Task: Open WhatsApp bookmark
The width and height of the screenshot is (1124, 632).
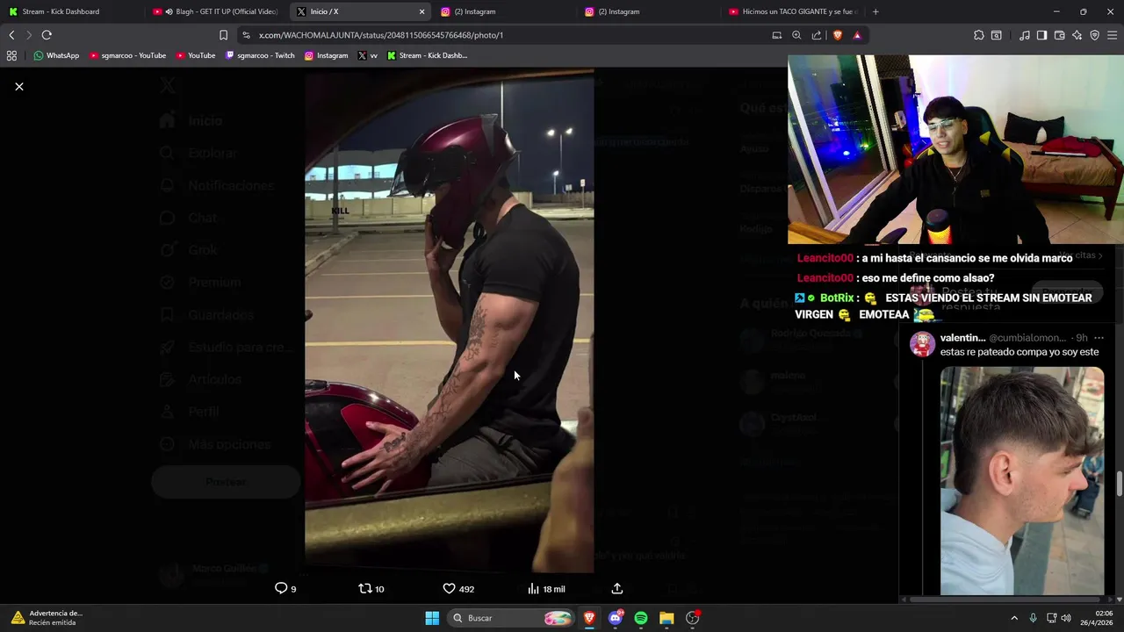Action: pos(56,55)
